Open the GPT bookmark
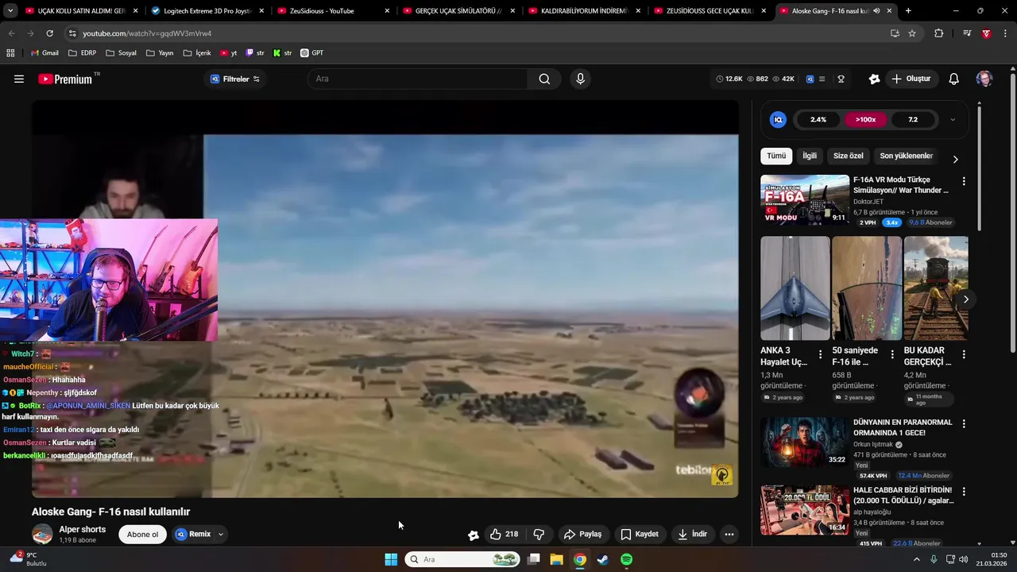The width and height of the screenshot is (1017, 572). [311, 53]
